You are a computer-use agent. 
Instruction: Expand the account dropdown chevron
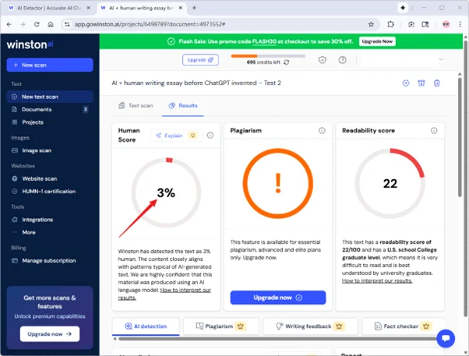[x=440, y=59]
